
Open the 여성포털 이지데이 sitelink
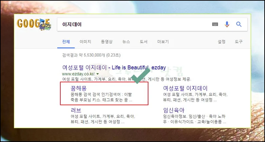(185, 88)
